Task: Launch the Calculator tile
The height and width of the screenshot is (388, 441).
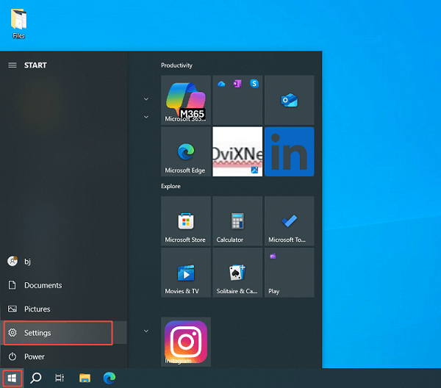Action: point(237,221)
